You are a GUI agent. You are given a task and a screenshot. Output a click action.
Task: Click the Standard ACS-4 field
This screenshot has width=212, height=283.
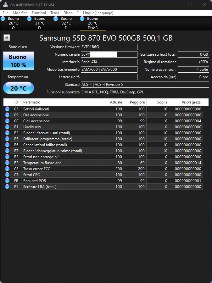point(145,85)
